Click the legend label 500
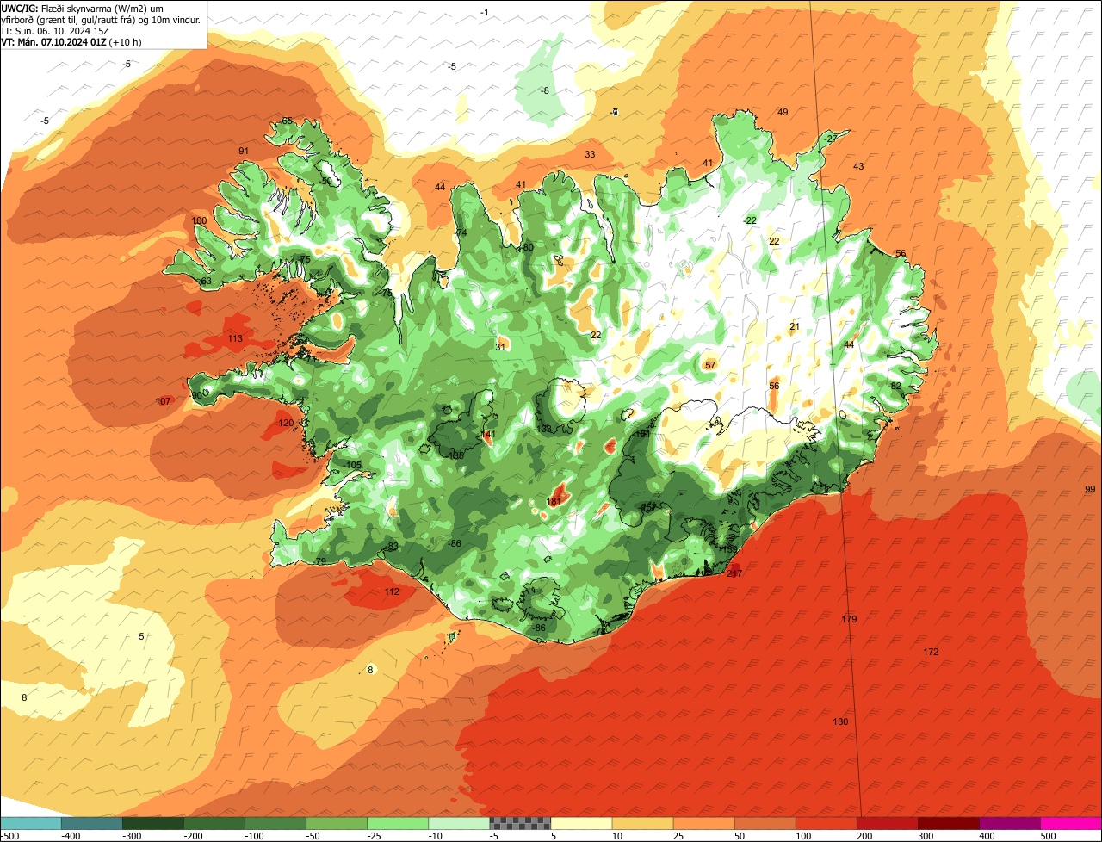The image size is (1102, 842). (1047, 836)
